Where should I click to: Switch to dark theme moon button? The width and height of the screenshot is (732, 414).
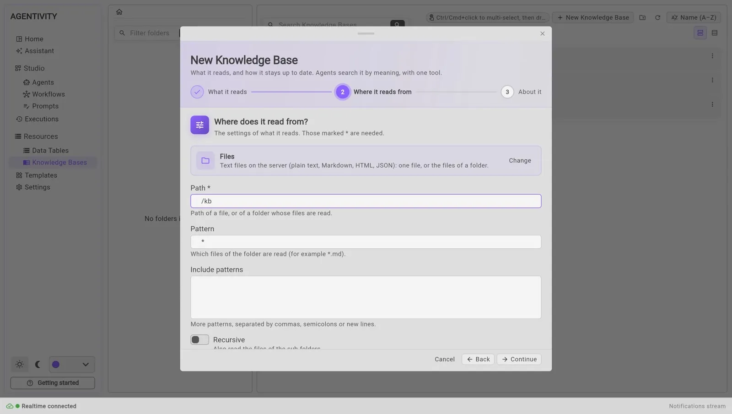38,365
